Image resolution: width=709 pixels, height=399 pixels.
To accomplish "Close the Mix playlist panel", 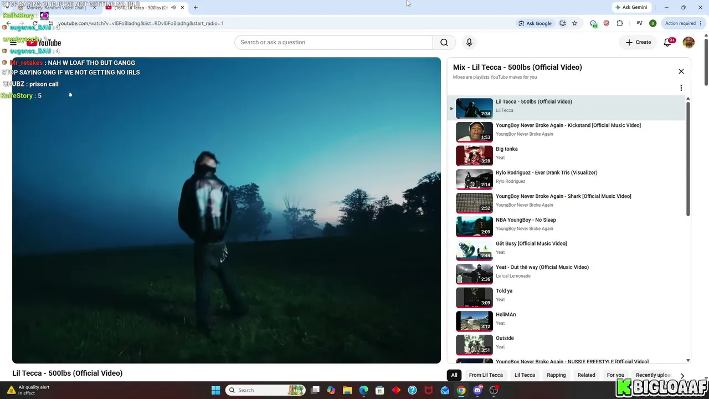I will point(681,71).
